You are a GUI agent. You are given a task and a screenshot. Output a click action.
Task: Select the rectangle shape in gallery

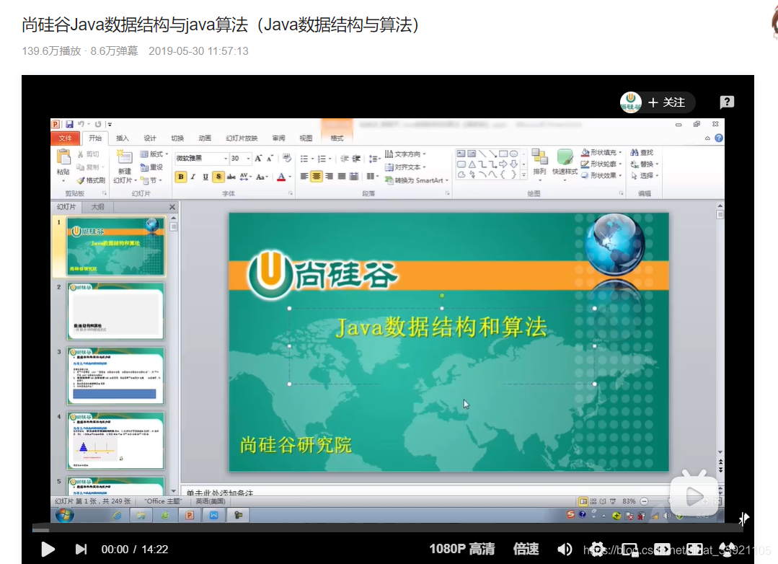(503, 154)
